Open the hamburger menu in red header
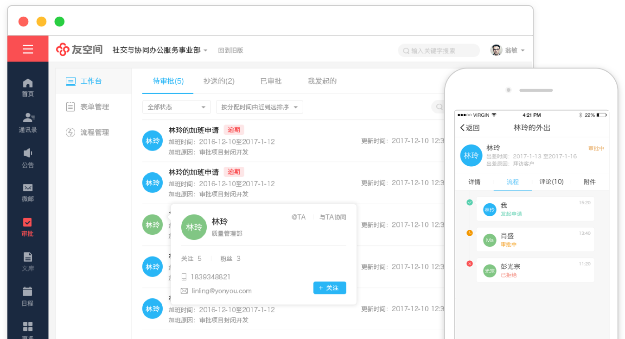 (28, 49)
